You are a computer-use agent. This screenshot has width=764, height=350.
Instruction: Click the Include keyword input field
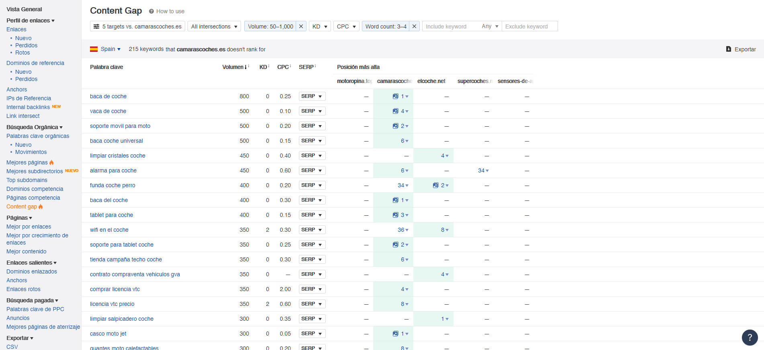coord(450,26)
